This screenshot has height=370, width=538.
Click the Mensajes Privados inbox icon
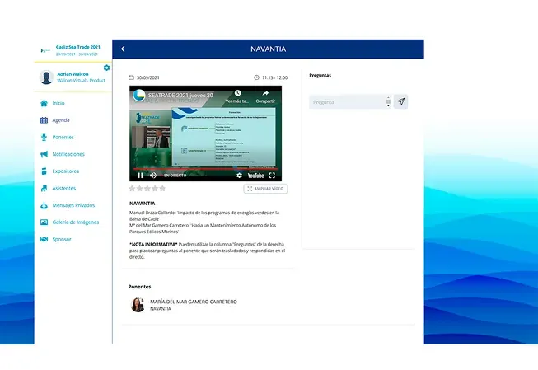click(44, 205)
